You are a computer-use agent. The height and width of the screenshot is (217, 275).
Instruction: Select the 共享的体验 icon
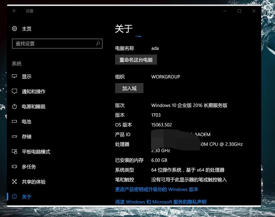click(x=14, y=182)
